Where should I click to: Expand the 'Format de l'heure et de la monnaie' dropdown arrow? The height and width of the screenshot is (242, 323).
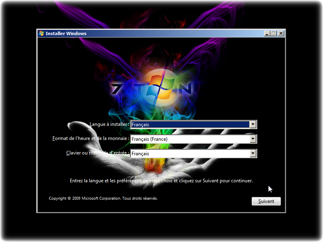click(253, 139)
